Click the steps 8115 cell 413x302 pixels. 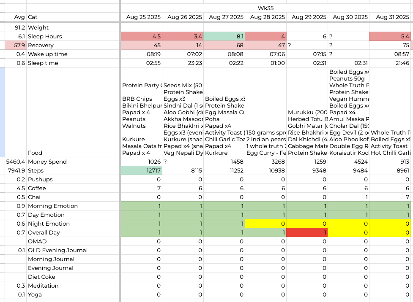[x=183, y=170]
